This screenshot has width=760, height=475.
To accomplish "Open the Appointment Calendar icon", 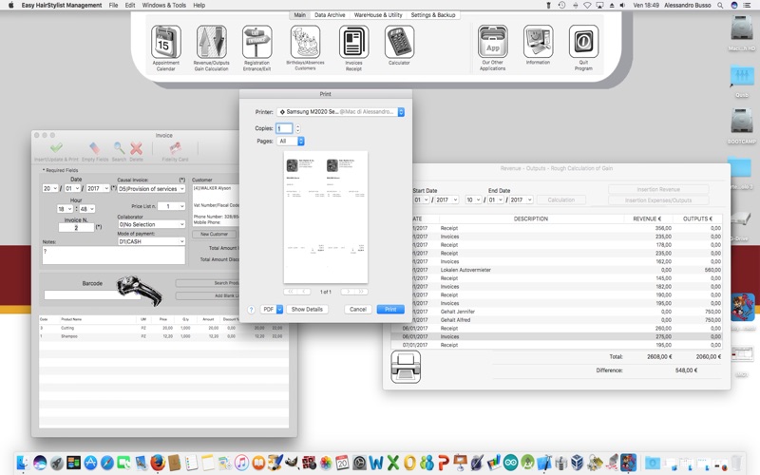I will click(165, 42).
